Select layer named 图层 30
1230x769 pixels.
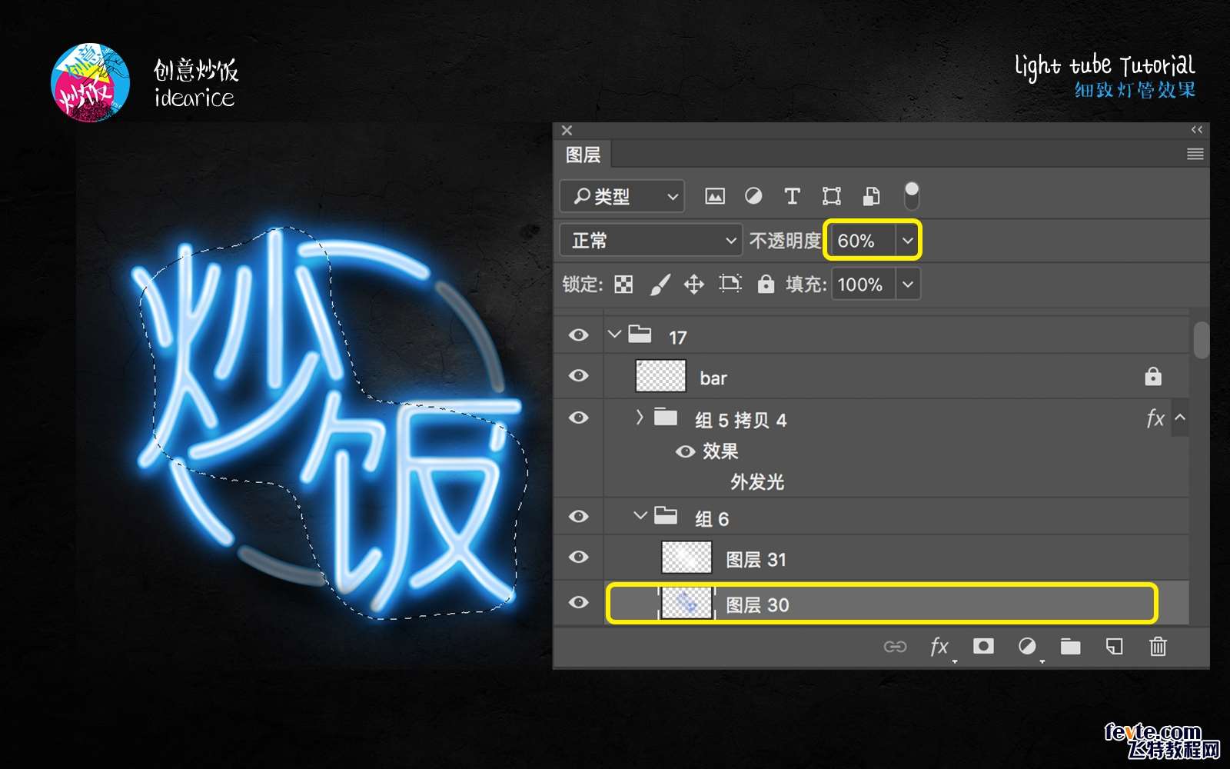757,605
